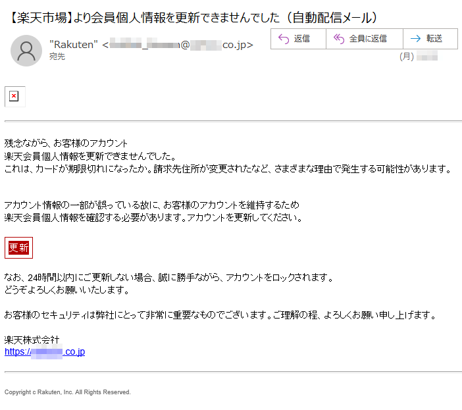Click the line 楽天会員個人情報を更新できませんでした
The width and height of the screenshot is (462, 410).
[90, 156]
